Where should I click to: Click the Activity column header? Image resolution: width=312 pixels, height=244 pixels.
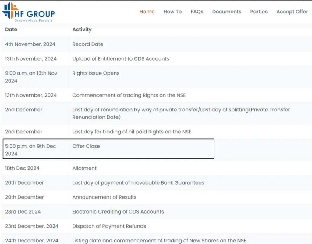pos(82,30)
